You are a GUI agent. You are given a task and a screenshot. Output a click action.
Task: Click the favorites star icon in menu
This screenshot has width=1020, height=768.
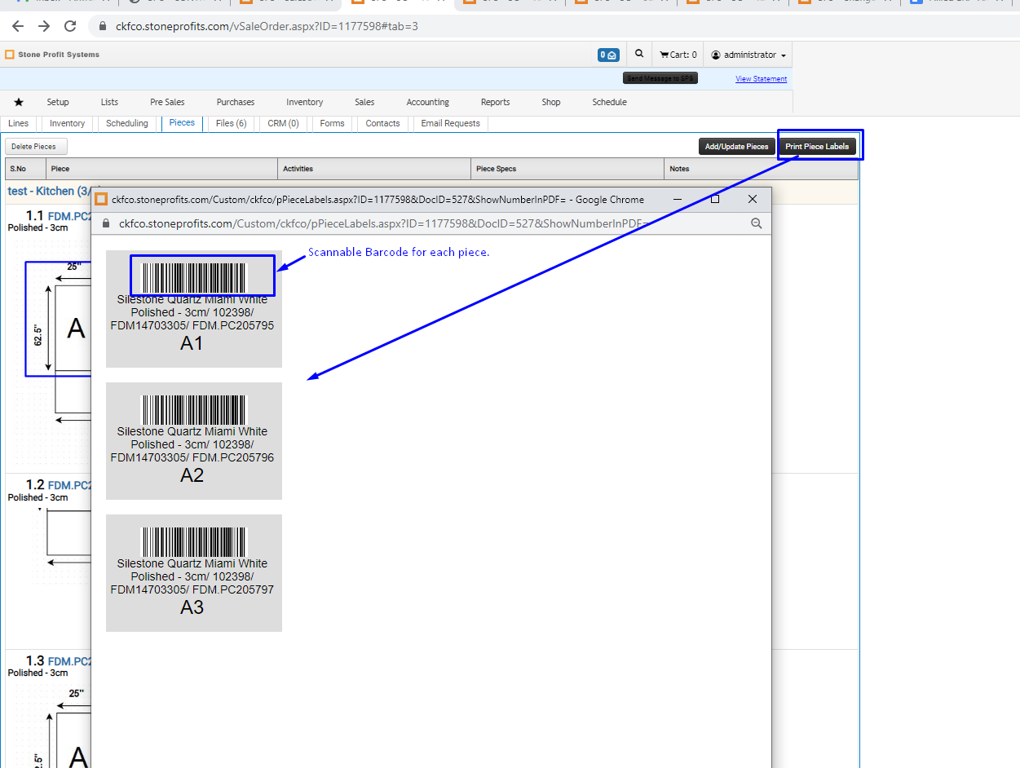coord(19,102)
